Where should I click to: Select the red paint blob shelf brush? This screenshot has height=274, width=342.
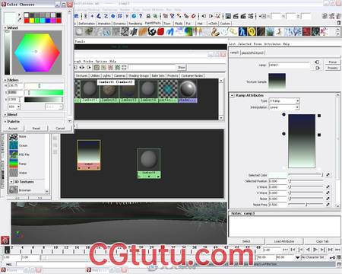[161, 32]
